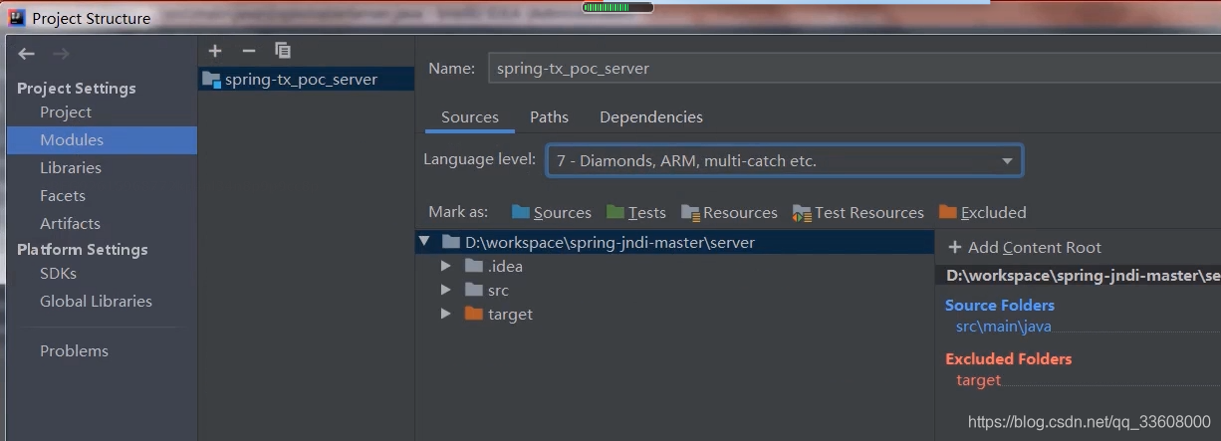Image resolution: width=1221 pixels, height=441 pixels.
Task: Click the module icon beside spring-tx_poc_server
Action: pos(210,80)
